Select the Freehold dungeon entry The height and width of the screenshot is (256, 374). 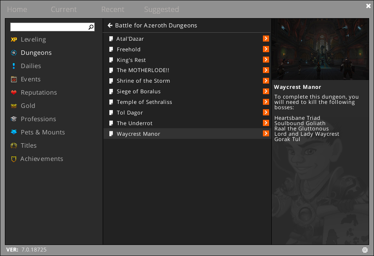pos(187,50)
